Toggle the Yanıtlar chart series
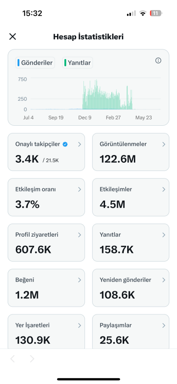This screenshot has width=177, height=384. pos(78,63)
